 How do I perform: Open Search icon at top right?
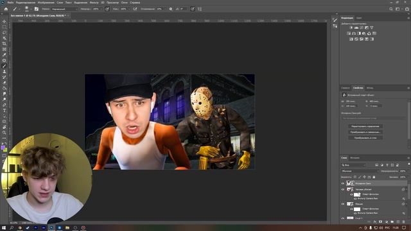point(391,9)
